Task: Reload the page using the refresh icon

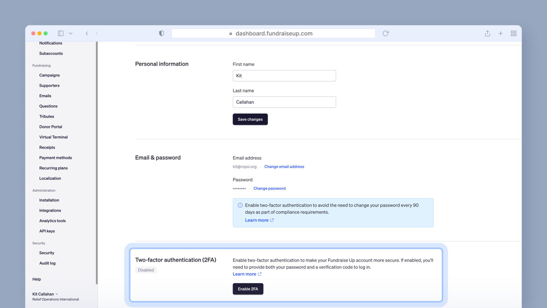Action: point(385,33)
